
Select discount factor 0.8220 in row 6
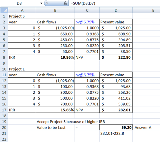tap(87, 46)
